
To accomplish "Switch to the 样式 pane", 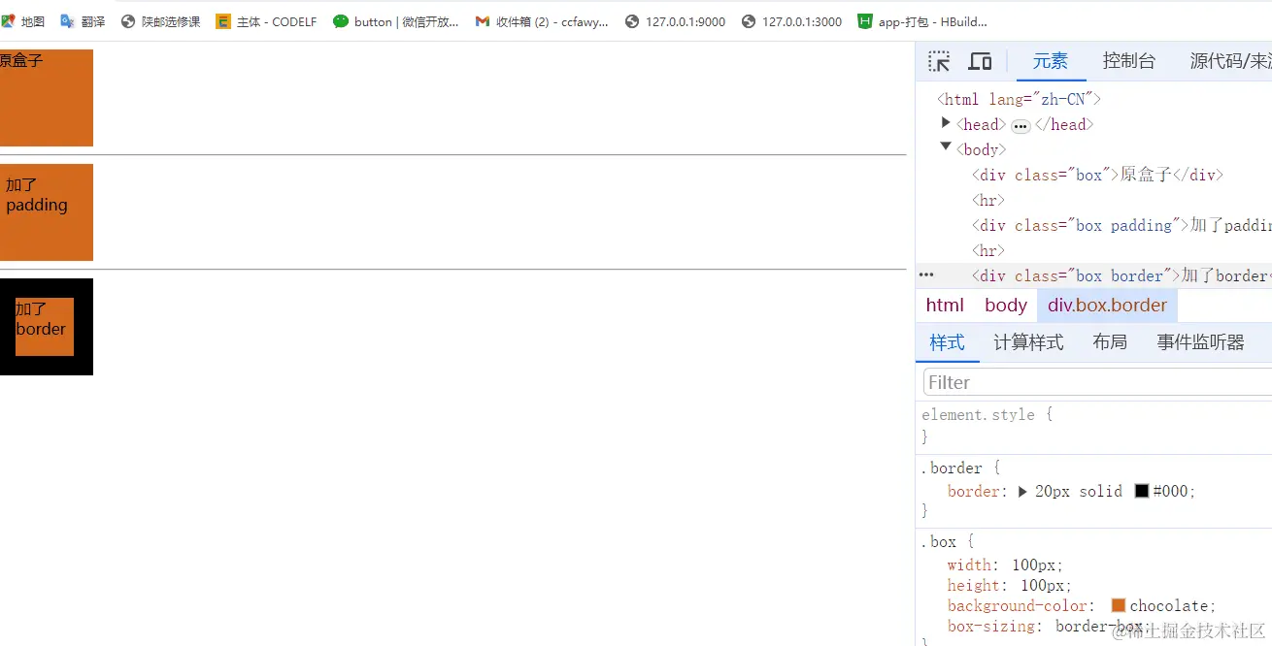I will tap(948, 342).
